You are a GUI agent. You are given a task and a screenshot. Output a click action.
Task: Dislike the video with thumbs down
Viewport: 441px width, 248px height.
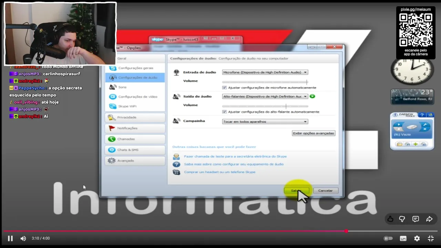pos(402,219)
